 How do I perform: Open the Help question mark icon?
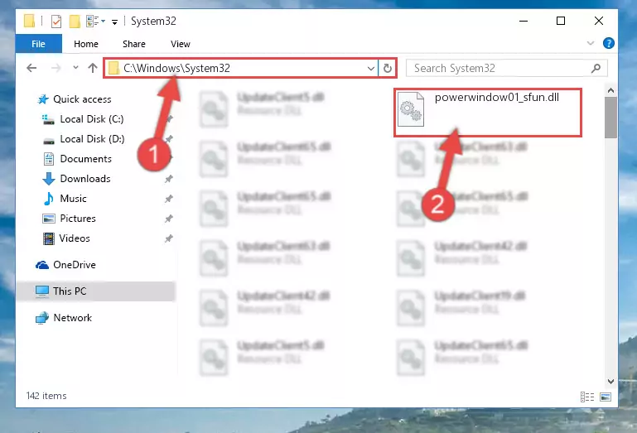tap(609, 43)
